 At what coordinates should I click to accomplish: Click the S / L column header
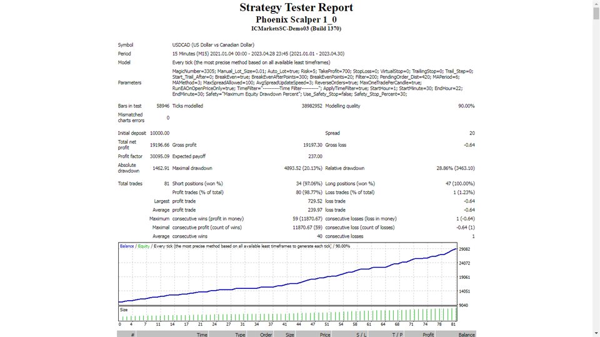pyautogui.click(x=361, y=334)
